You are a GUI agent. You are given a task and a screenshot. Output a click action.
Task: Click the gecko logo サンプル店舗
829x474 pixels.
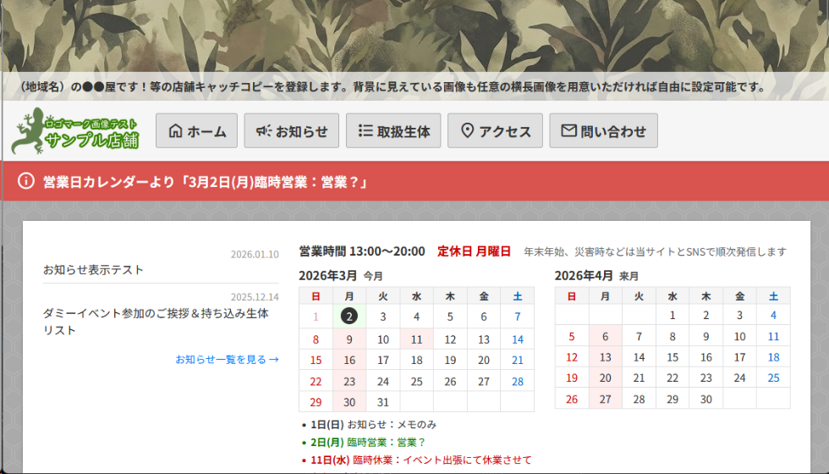(x=76, y=133)
